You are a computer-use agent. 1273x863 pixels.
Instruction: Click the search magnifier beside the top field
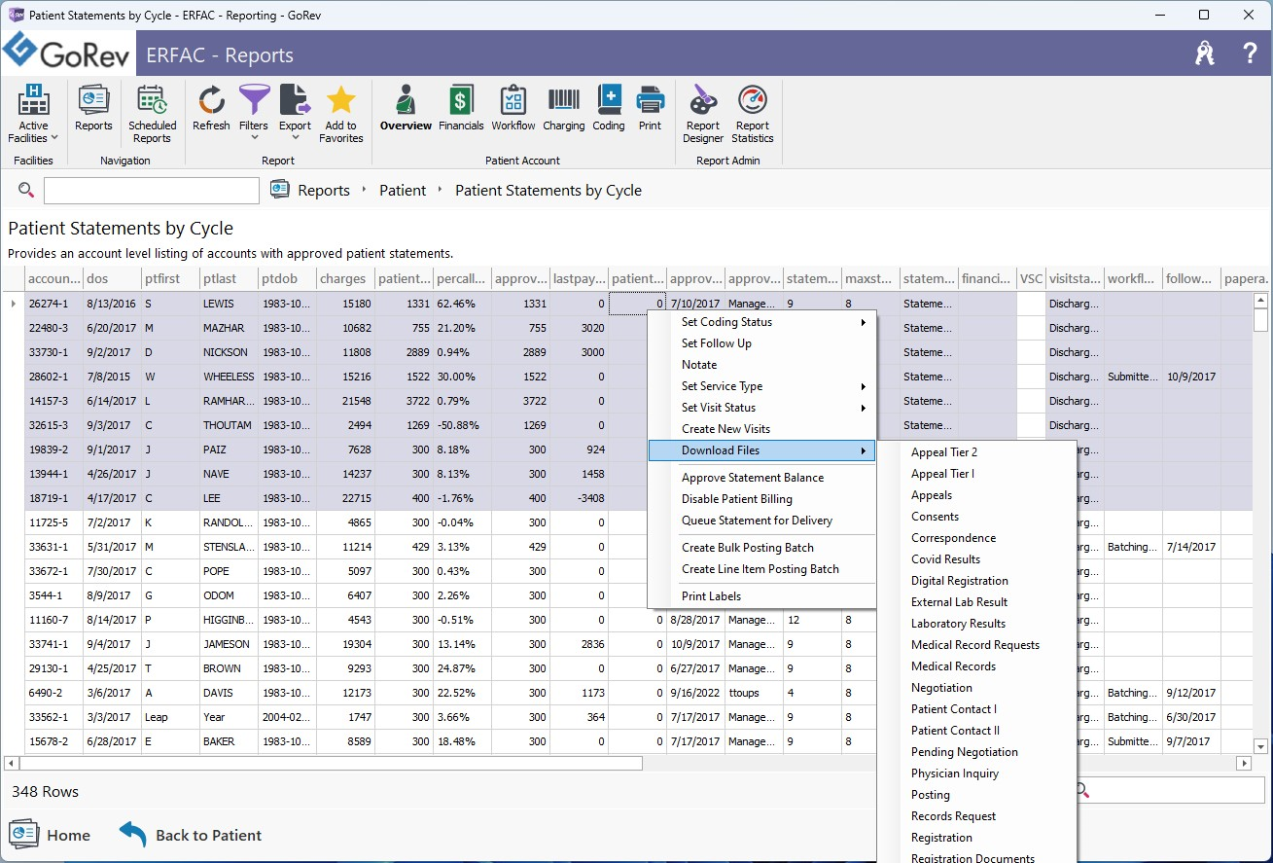tap(26, 190)
